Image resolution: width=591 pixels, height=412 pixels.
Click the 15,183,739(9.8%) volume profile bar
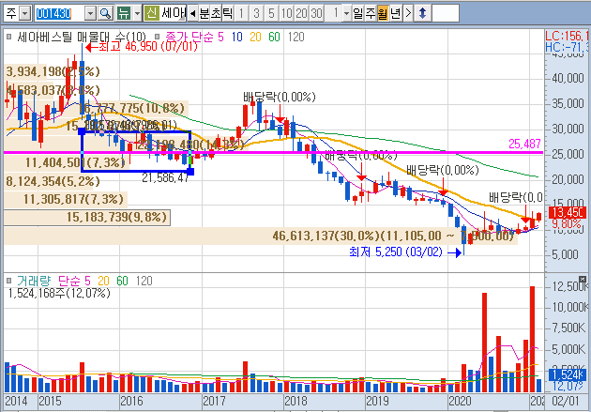87,218
